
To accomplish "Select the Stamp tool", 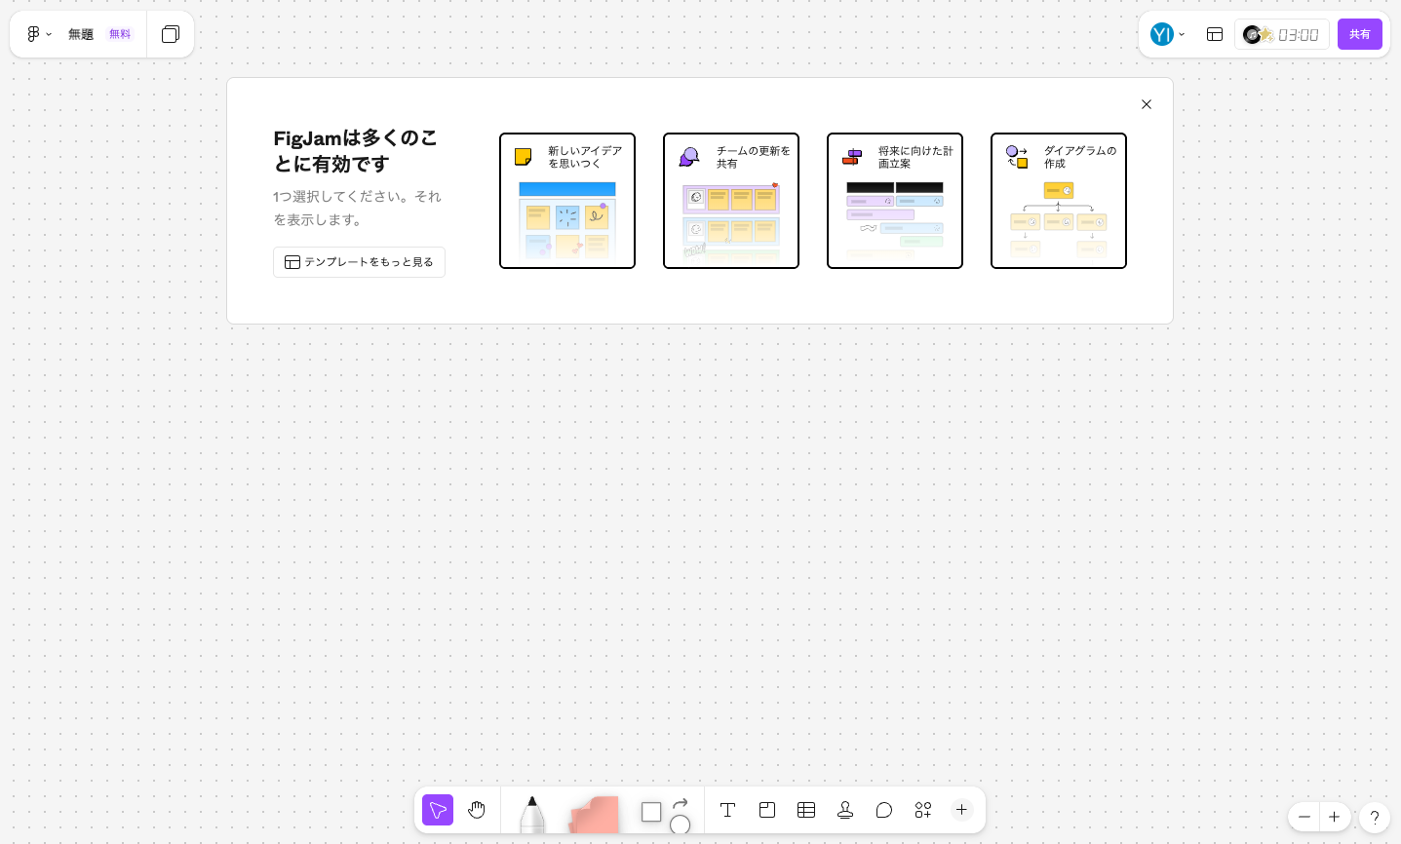I will 844,810.
